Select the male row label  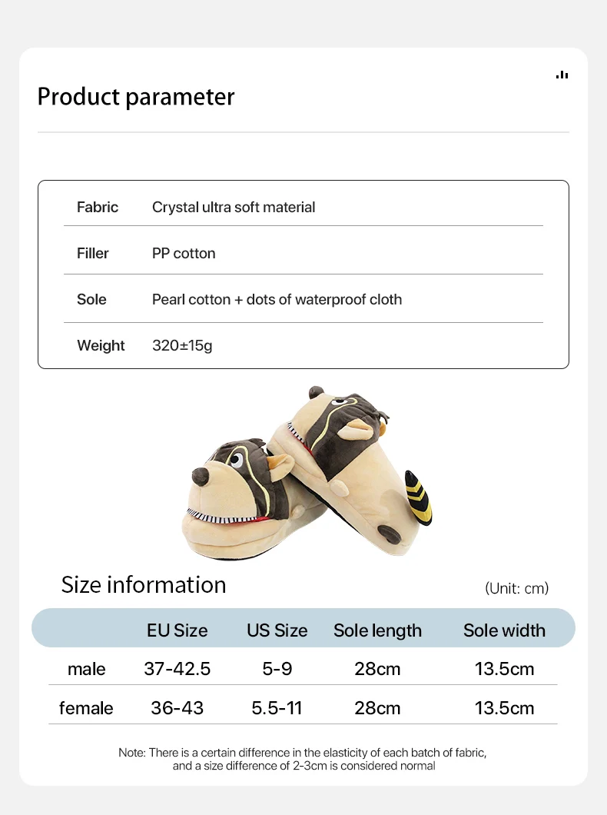click(86, 669)
